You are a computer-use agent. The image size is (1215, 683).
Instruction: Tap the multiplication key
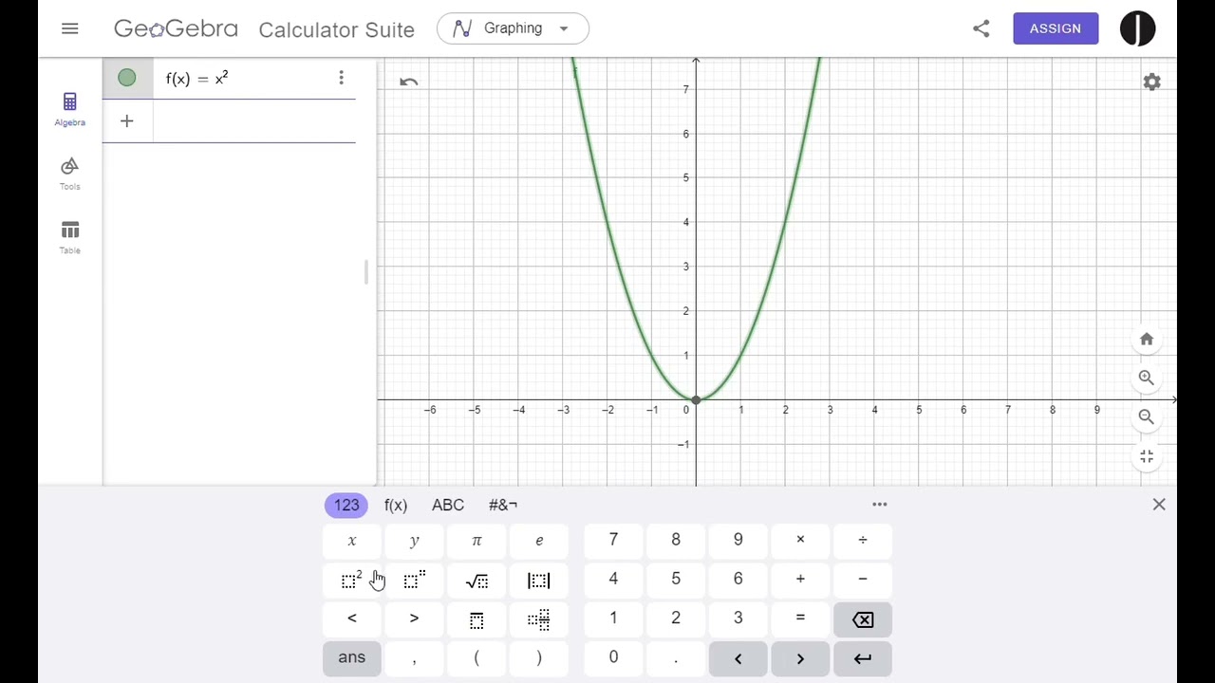(x=800, y=541)
